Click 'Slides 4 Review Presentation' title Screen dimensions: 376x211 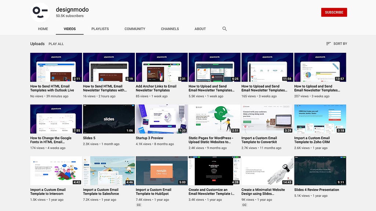[x=317, y=190]
